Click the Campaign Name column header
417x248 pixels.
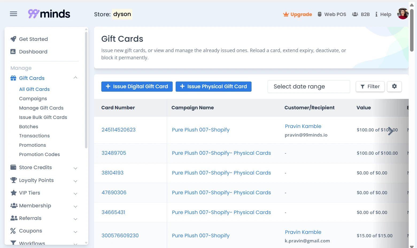point(192,108)
